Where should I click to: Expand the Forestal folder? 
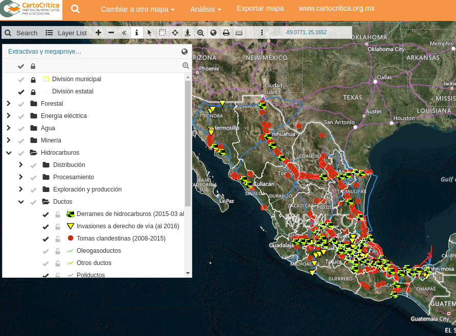click(8, 104)
